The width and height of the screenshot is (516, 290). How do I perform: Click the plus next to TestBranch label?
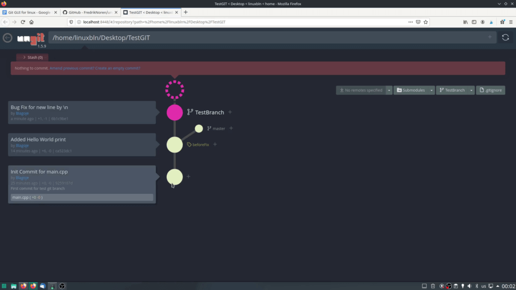[230, 112]
